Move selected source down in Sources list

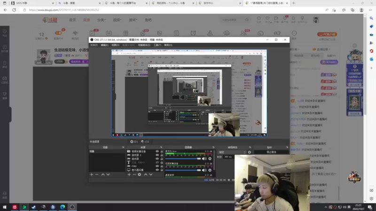151,174
